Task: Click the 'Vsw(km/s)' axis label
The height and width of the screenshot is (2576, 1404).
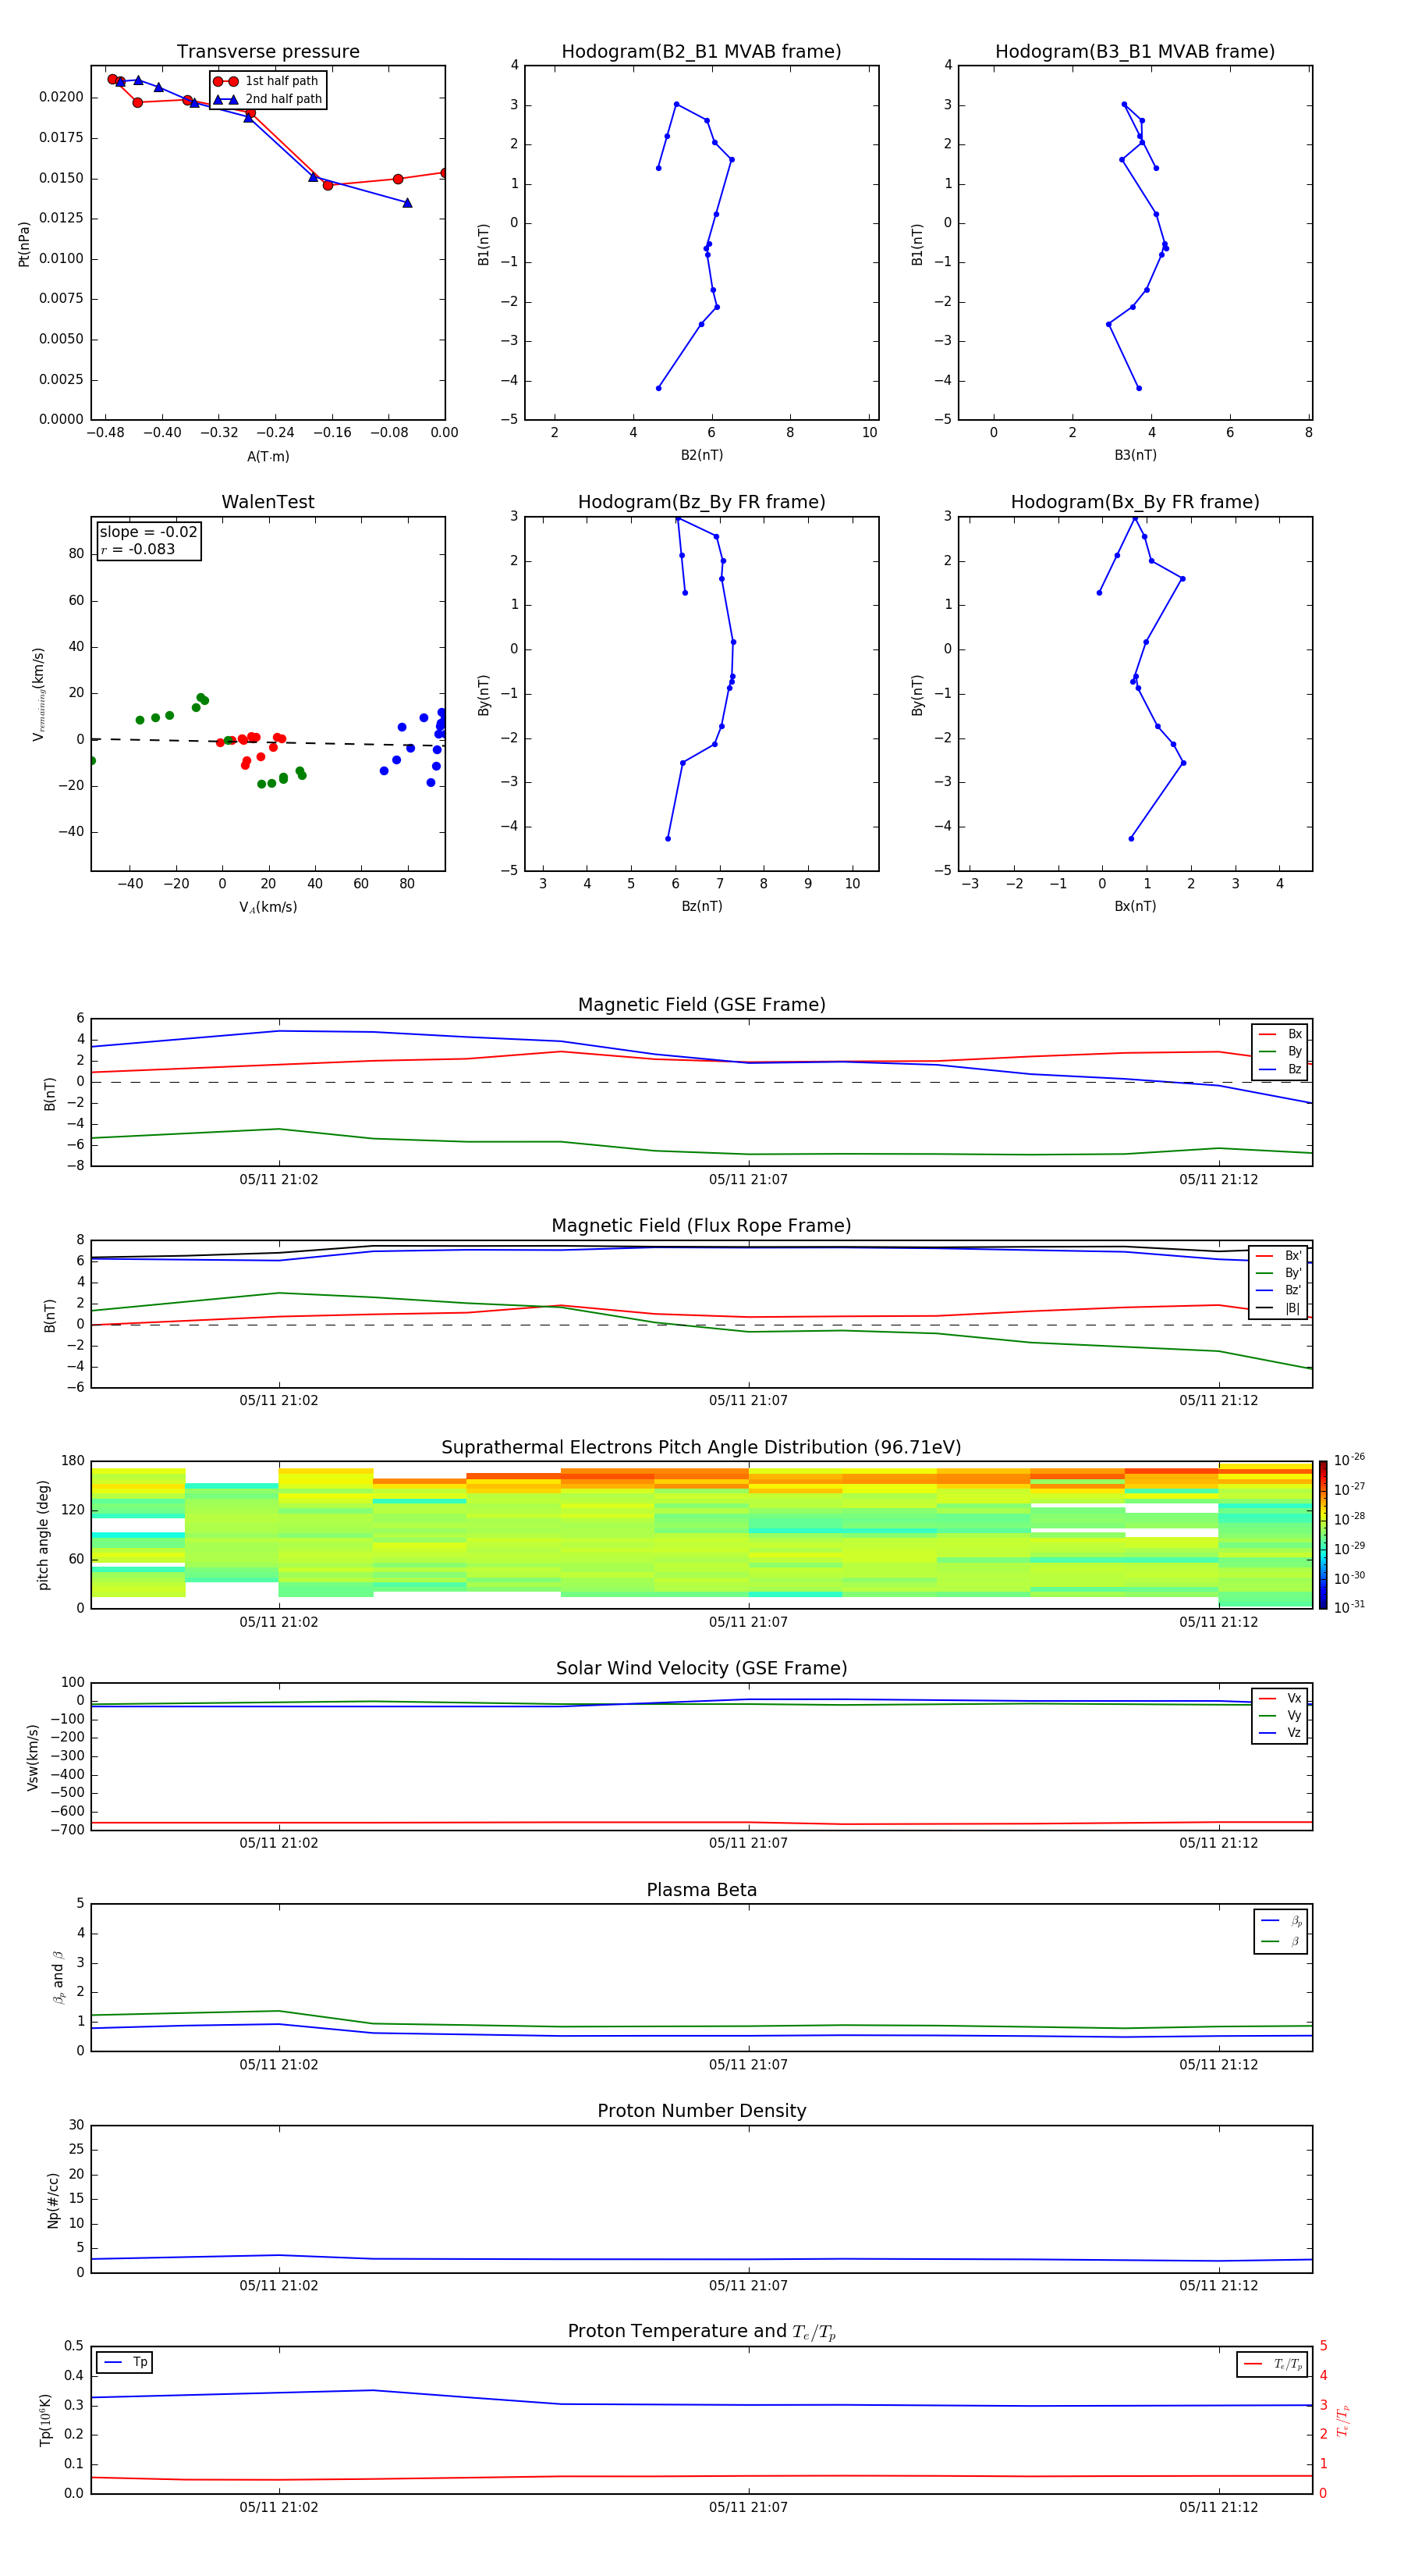Action: [33, 1757]
